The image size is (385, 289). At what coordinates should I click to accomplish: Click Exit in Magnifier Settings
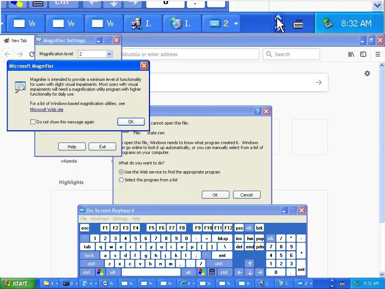[x=102, y=147]
